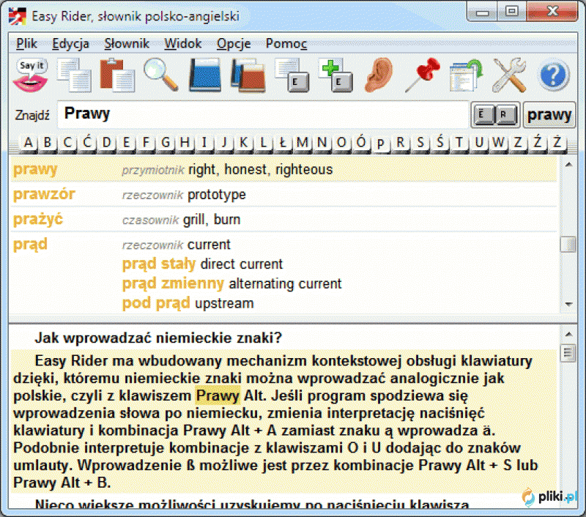Select letter W in the alphabet bar

pos(498,143)
